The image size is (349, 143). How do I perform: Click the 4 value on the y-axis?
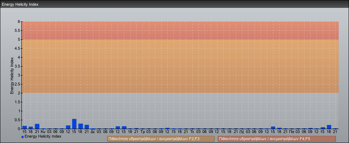point(19,57)
